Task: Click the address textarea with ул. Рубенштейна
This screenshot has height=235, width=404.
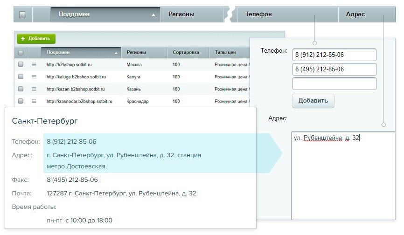Action: tap(343, 175)
